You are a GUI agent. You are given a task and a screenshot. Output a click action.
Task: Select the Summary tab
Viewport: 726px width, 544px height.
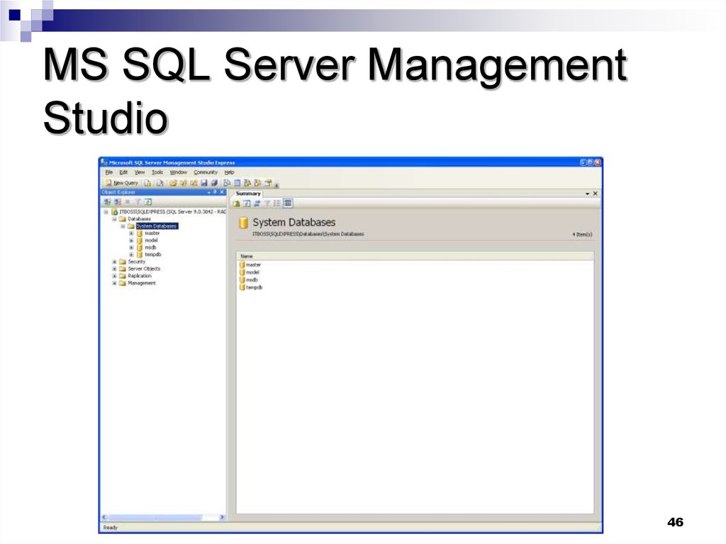click(x=248, y=192)
